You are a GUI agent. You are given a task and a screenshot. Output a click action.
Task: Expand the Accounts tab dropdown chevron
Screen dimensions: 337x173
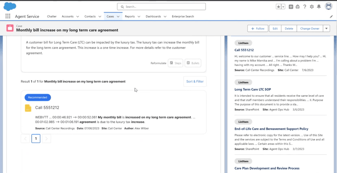[x=78, y=16]
